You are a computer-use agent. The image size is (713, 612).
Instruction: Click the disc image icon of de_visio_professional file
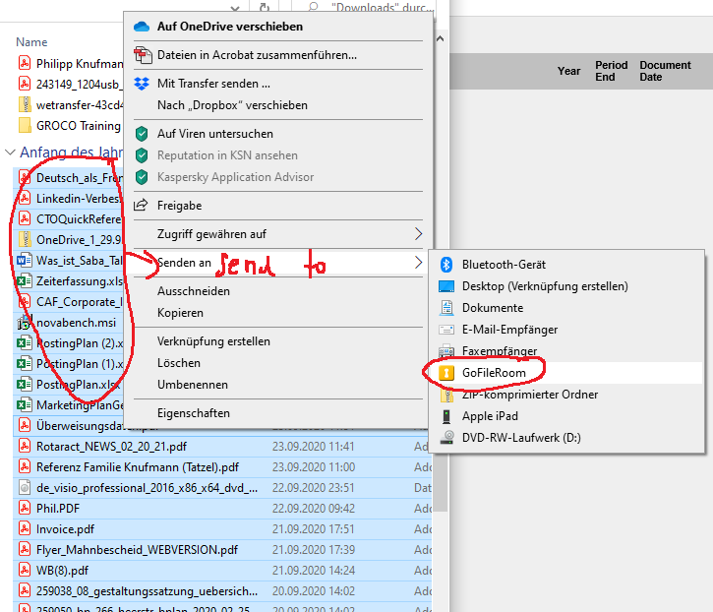tap(25, 488)
